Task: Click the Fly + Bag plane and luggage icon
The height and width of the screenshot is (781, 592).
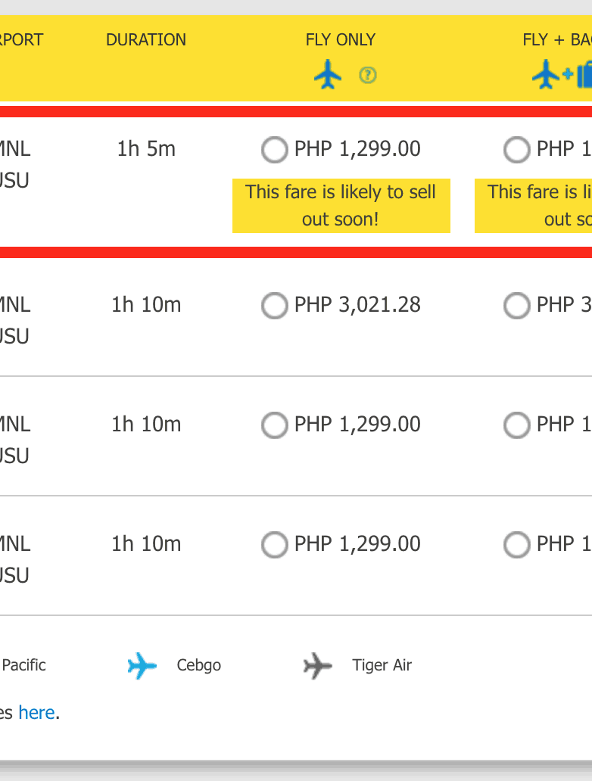Action: pyautogui.click(x=562, y=76)
